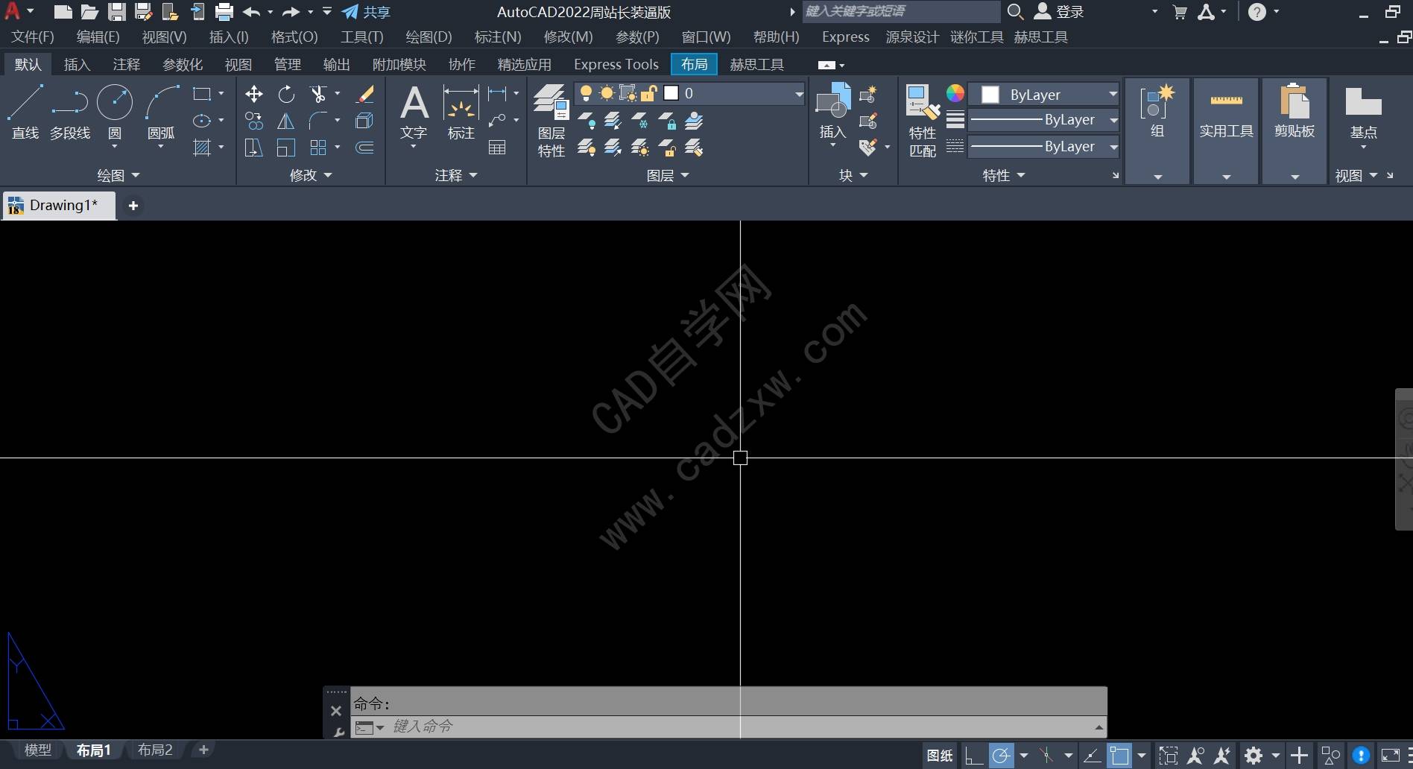Toggle polar tracking in status bar
The image size is (1413, 769).
click(x=1002, y=756)
